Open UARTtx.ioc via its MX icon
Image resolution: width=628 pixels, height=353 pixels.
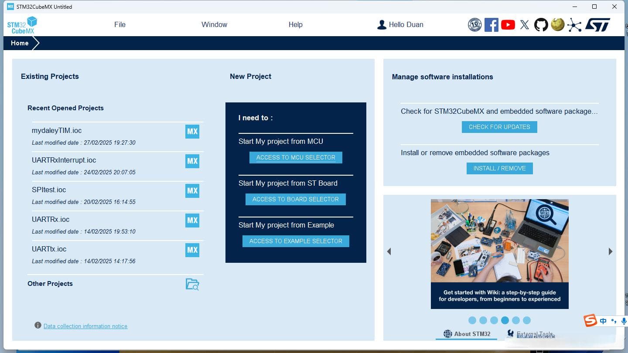pyautogui.click(x=192, y=250)
